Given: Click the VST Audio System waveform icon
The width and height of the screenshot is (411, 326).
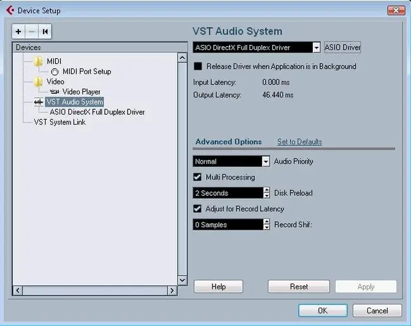Looking at the screenshot, I should pyautogui.click(x=39, y=102).
